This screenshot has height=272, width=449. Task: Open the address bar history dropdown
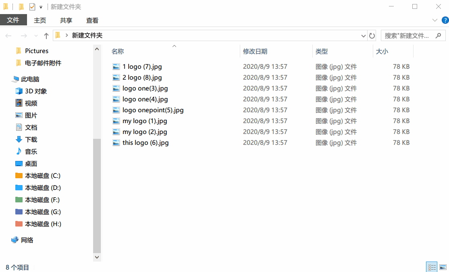coord(364,36)
